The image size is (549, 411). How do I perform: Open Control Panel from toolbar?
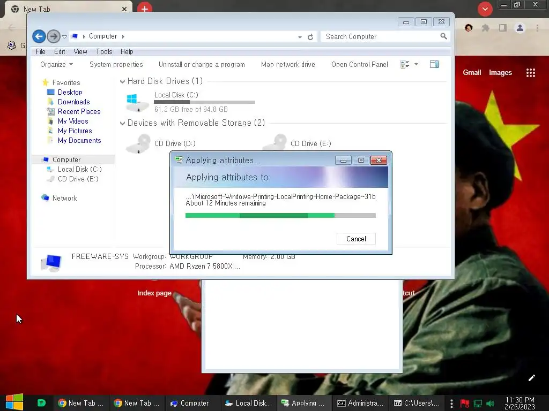tap(360, 64)
